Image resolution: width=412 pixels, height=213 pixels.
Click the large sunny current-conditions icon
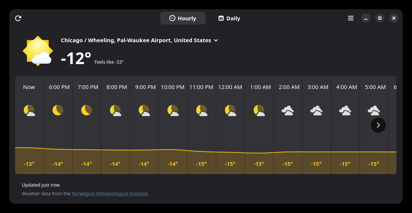(37, 51)
